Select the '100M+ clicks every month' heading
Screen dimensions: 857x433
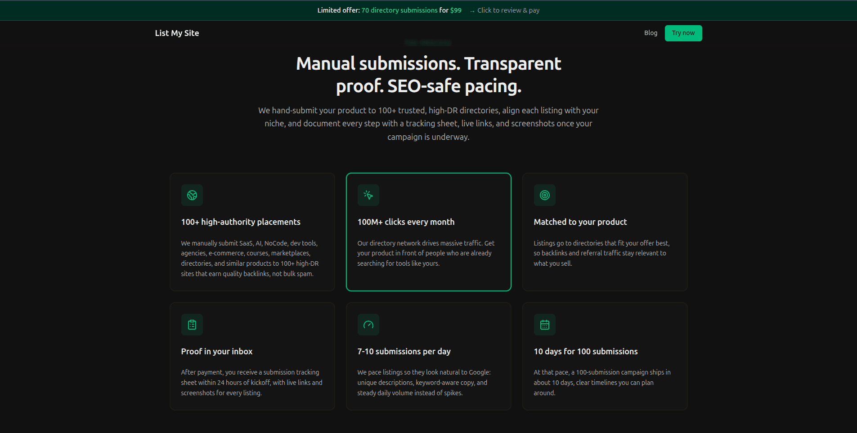point(406,222)
